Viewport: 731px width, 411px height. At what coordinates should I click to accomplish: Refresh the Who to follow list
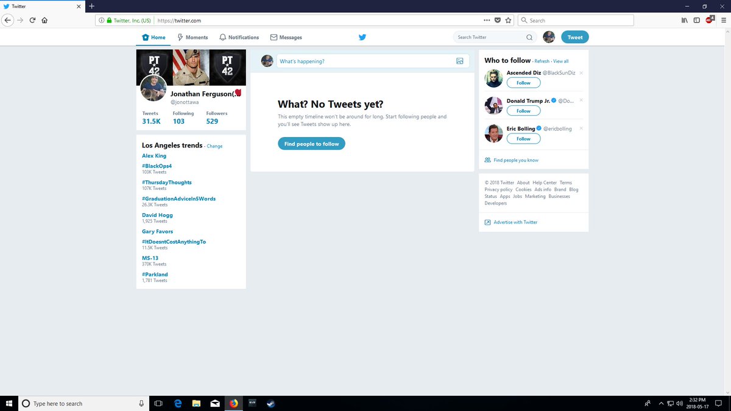click(542, 61)
